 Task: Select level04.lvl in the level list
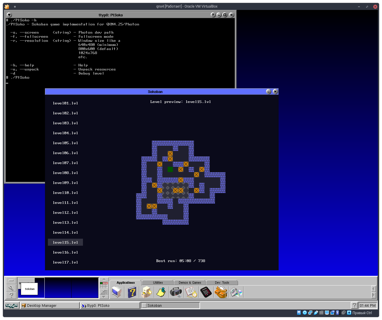[65, 133]
